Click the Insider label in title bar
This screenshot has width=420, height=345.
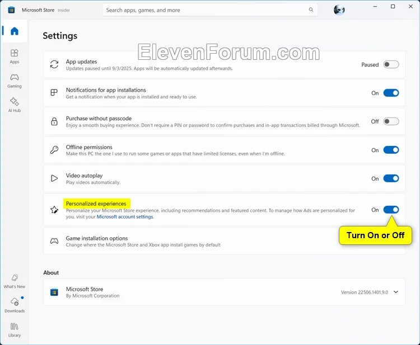64,10
